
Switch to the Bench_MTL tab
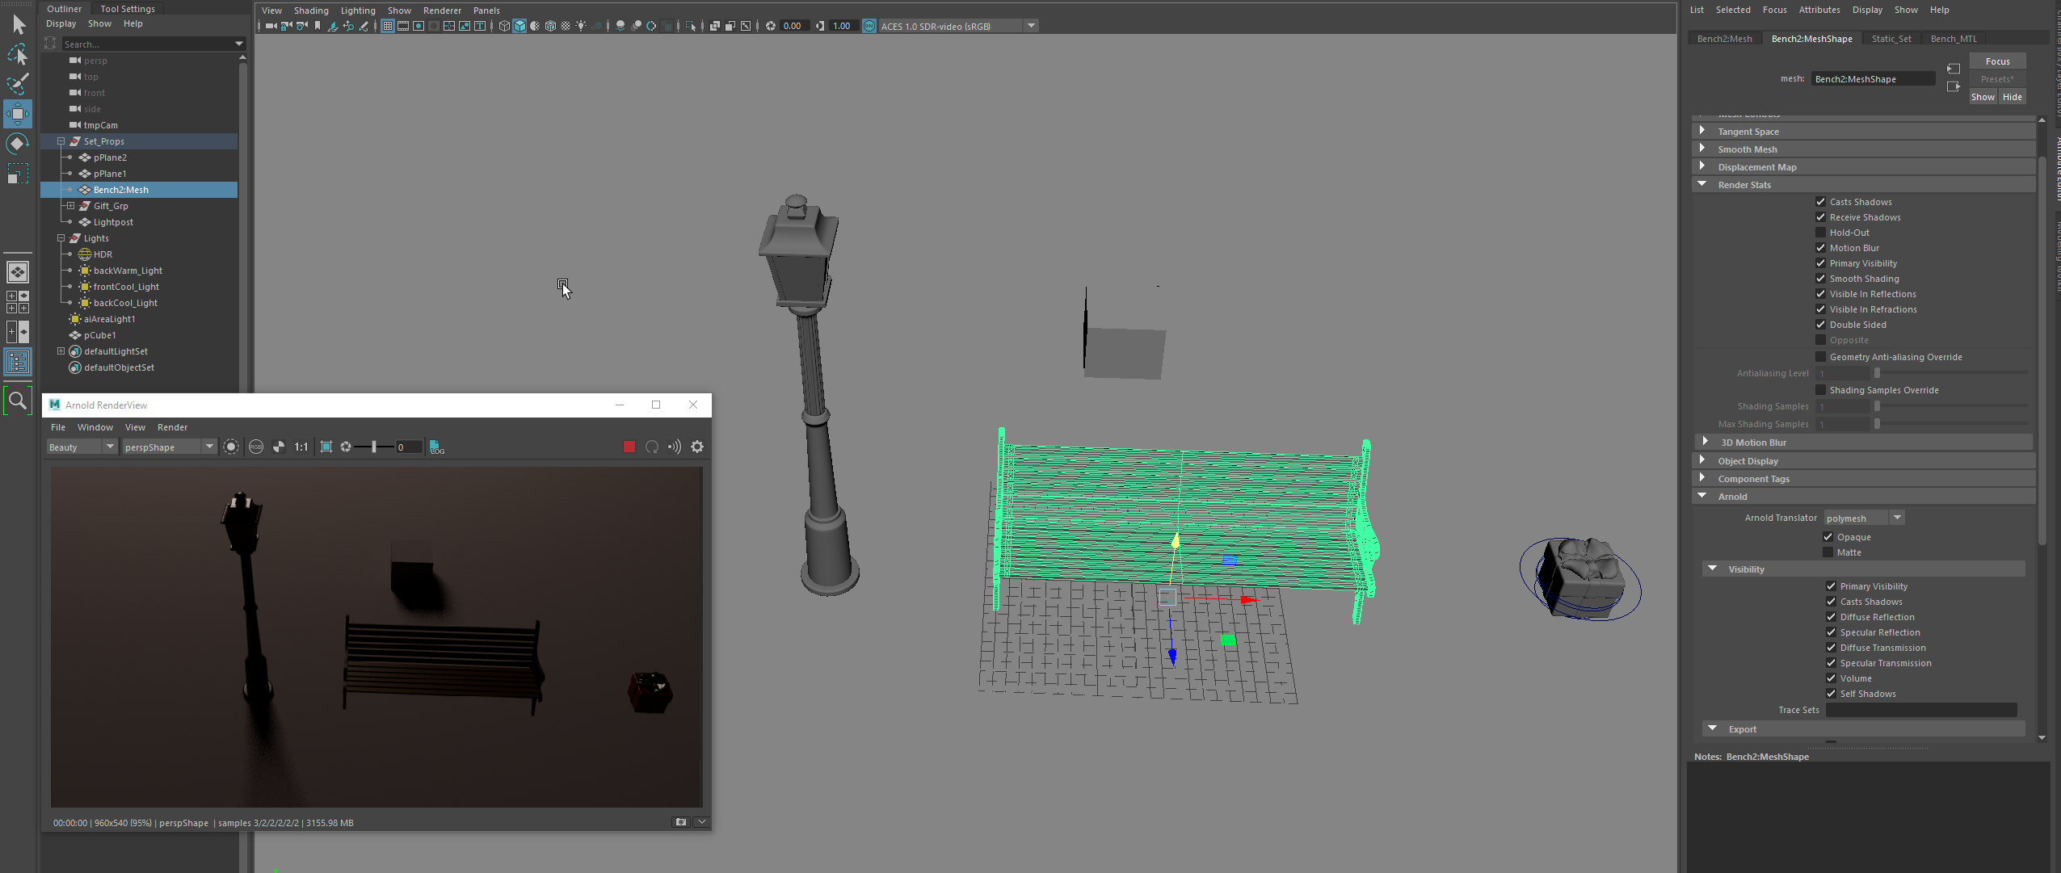pyautogui.click(x=1953, y=39)
